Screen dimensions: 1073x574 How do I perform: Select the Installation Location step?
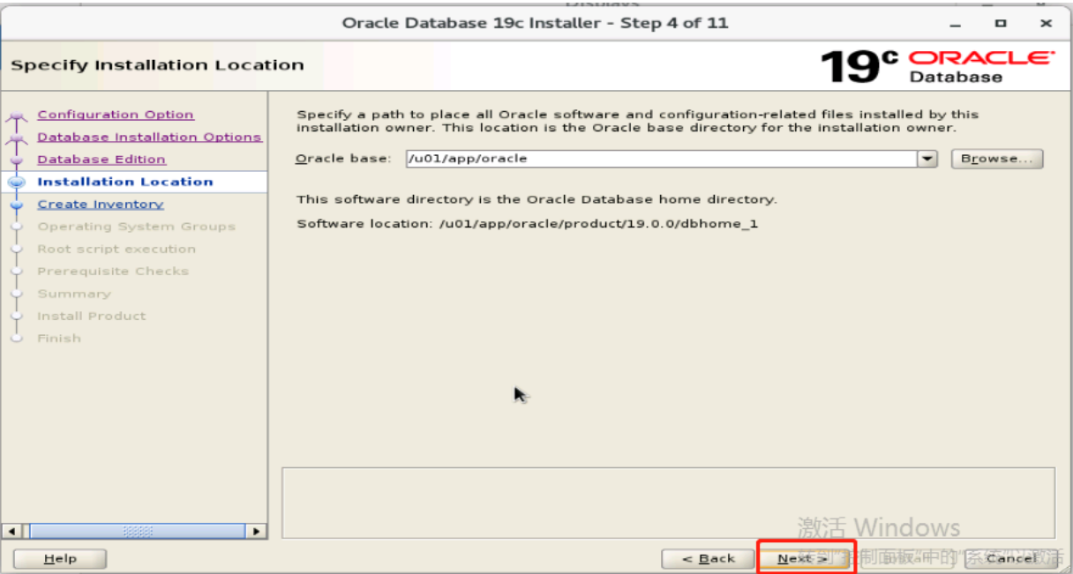(125, 182)
